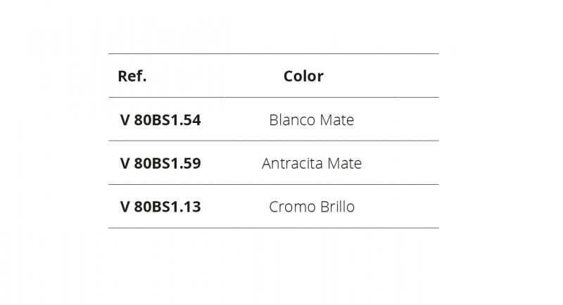
Task: Click the .54 suffix of first reference
Action: tap(190, 120)
